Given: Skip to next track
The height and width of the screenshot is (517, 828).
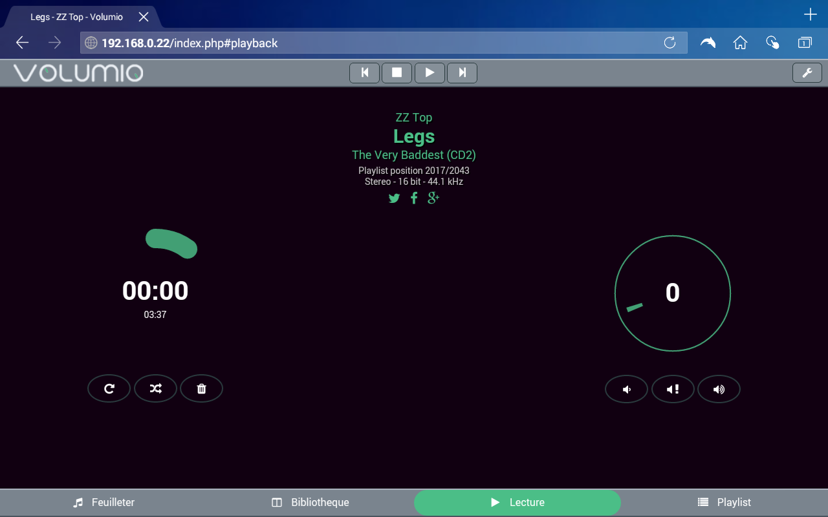Looking at the screenshot, I should 462,73.
